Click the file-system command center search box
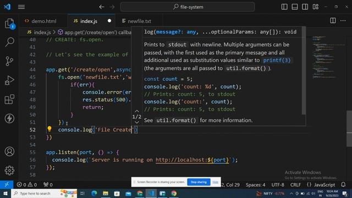This screenshot has height=198, width=352. [x=188, y=7]
